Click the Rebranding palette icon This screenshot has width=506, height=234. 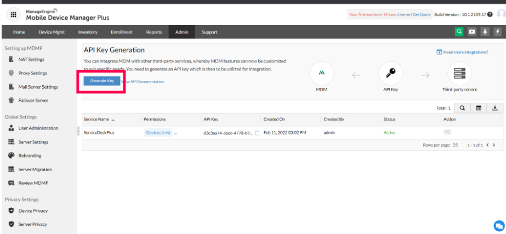(12, 155)
